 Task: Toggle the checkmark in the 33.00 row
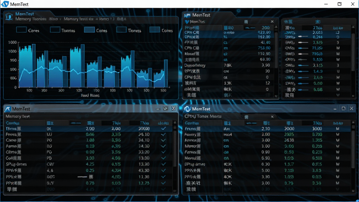coord(163,152)
